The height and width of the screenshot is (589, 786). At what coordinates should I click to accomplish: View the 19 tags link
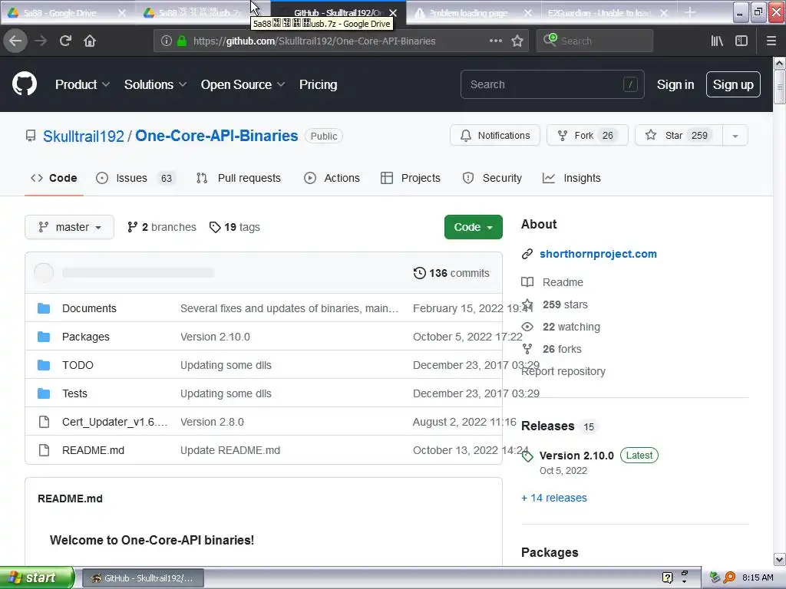[x=235, y=227]
